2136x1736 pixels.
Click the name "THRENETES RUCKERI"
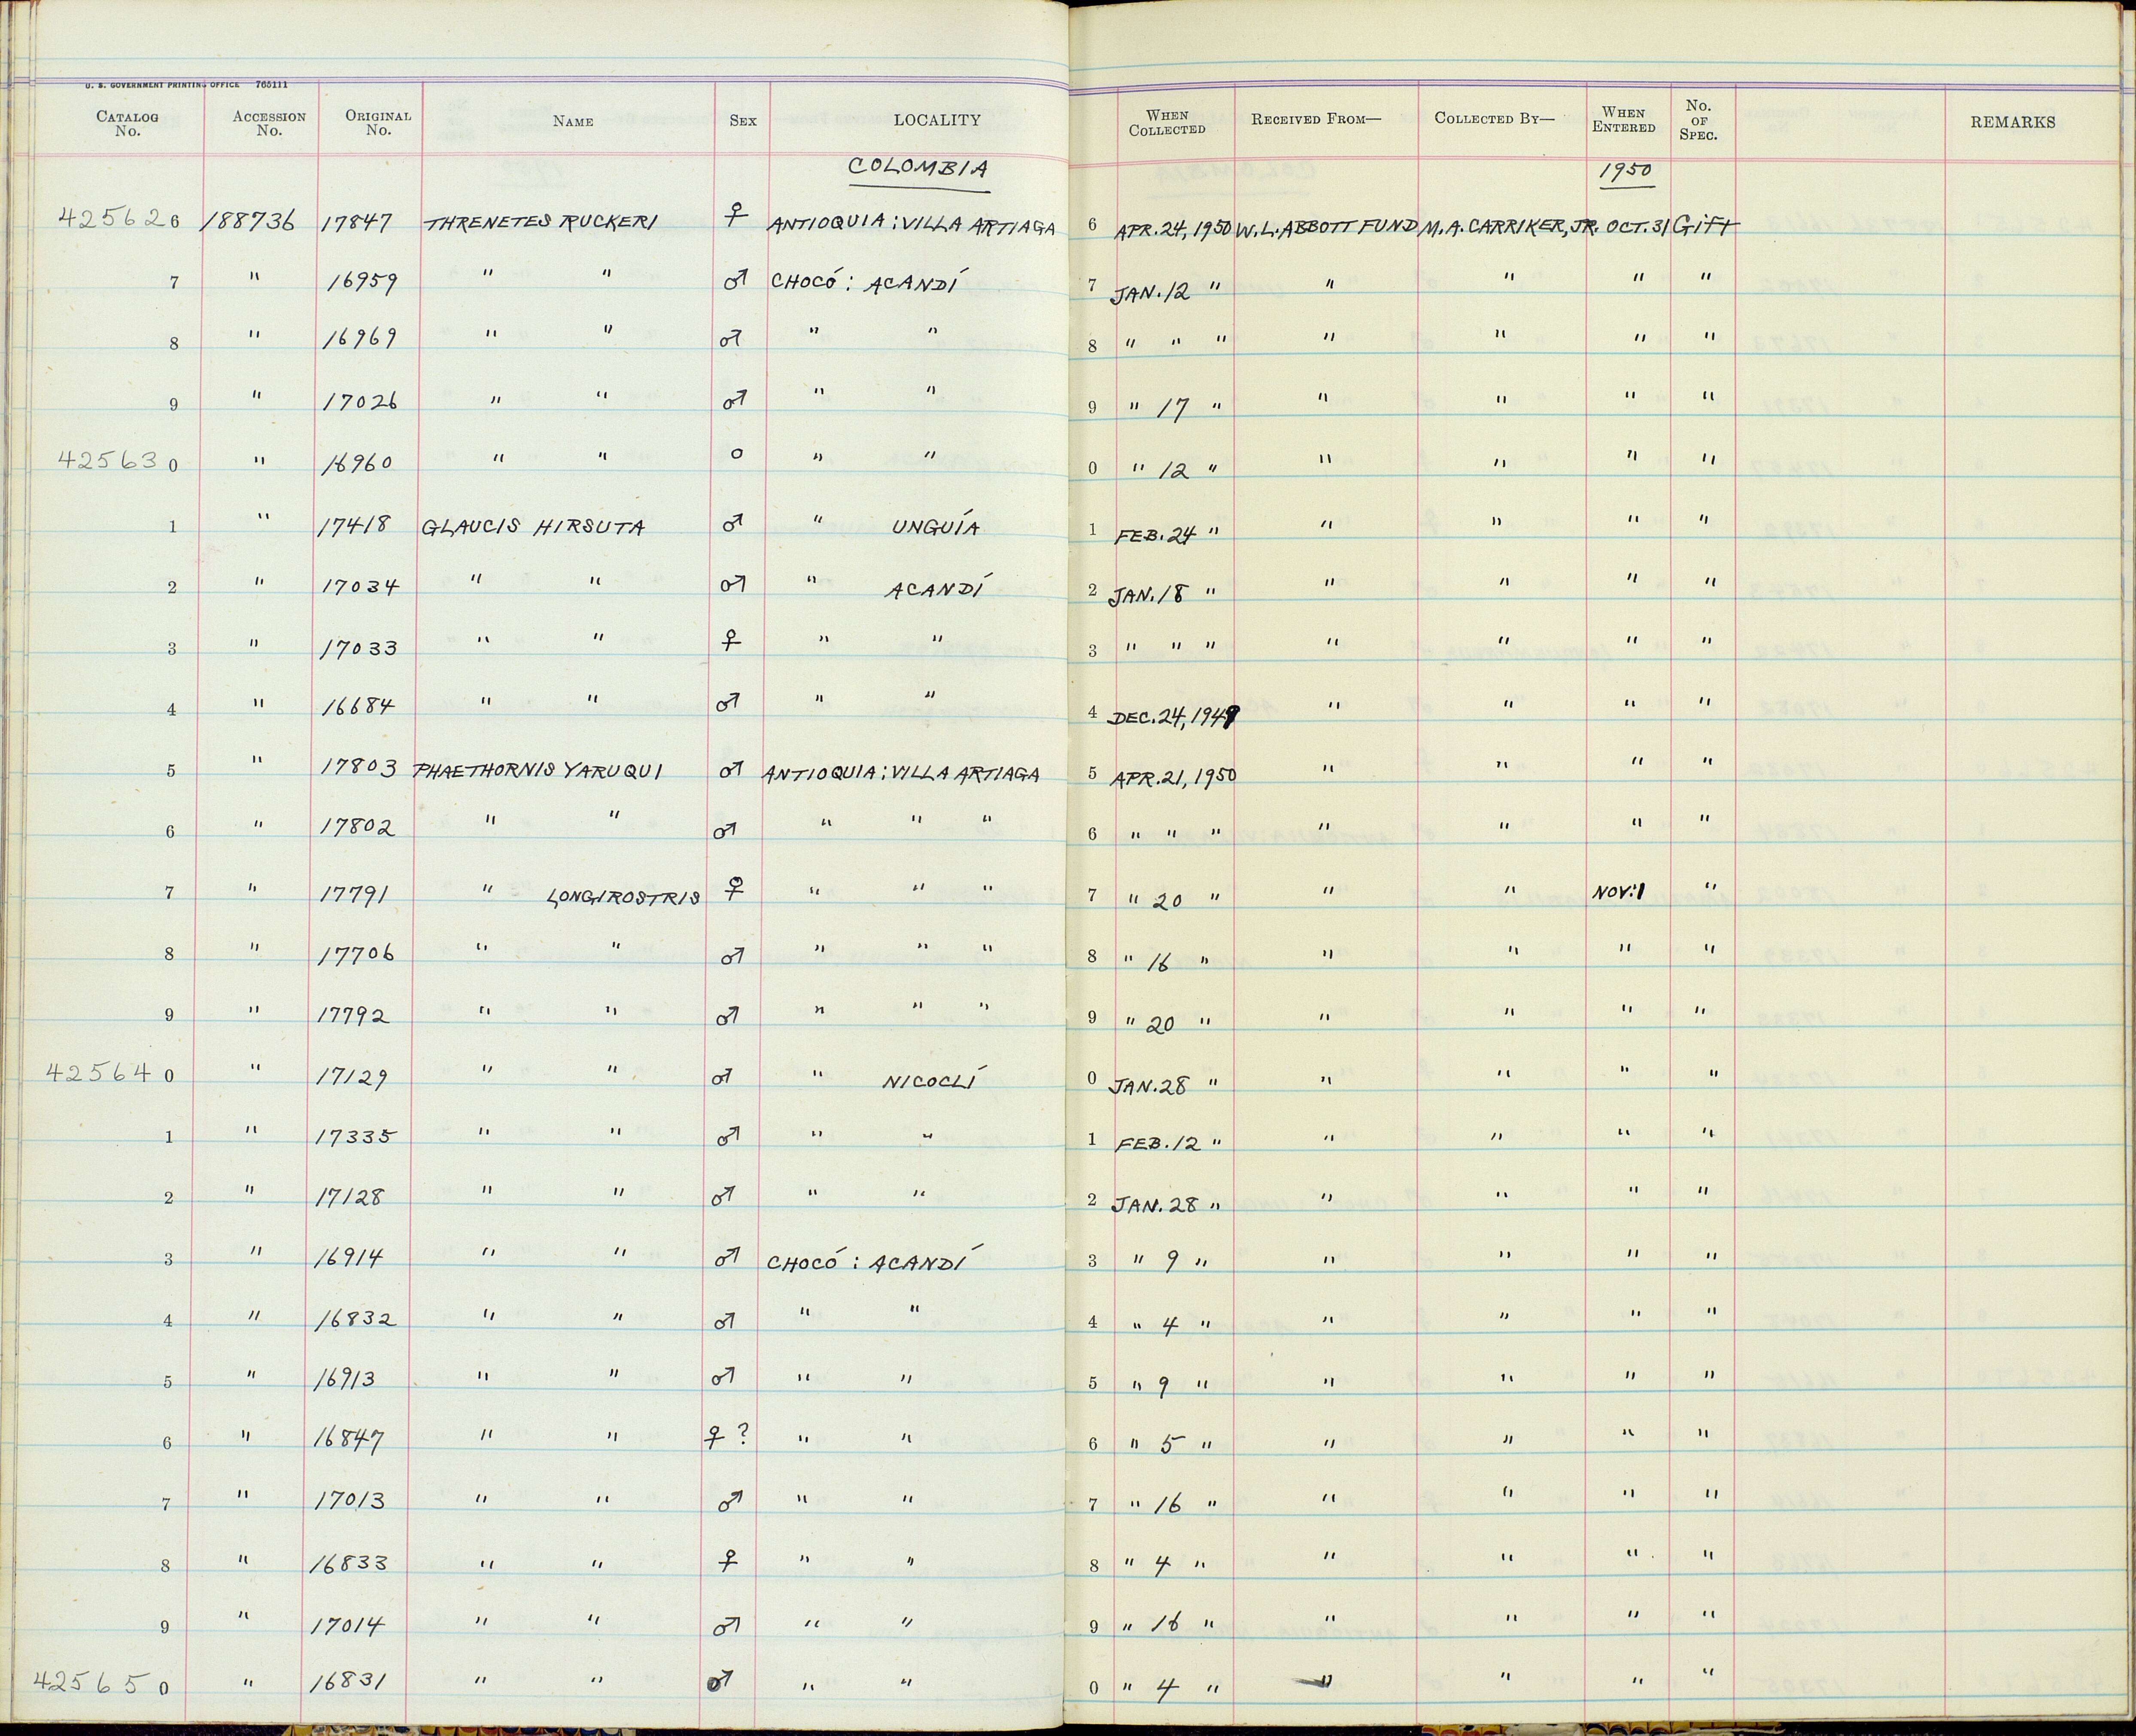point(541,223)
